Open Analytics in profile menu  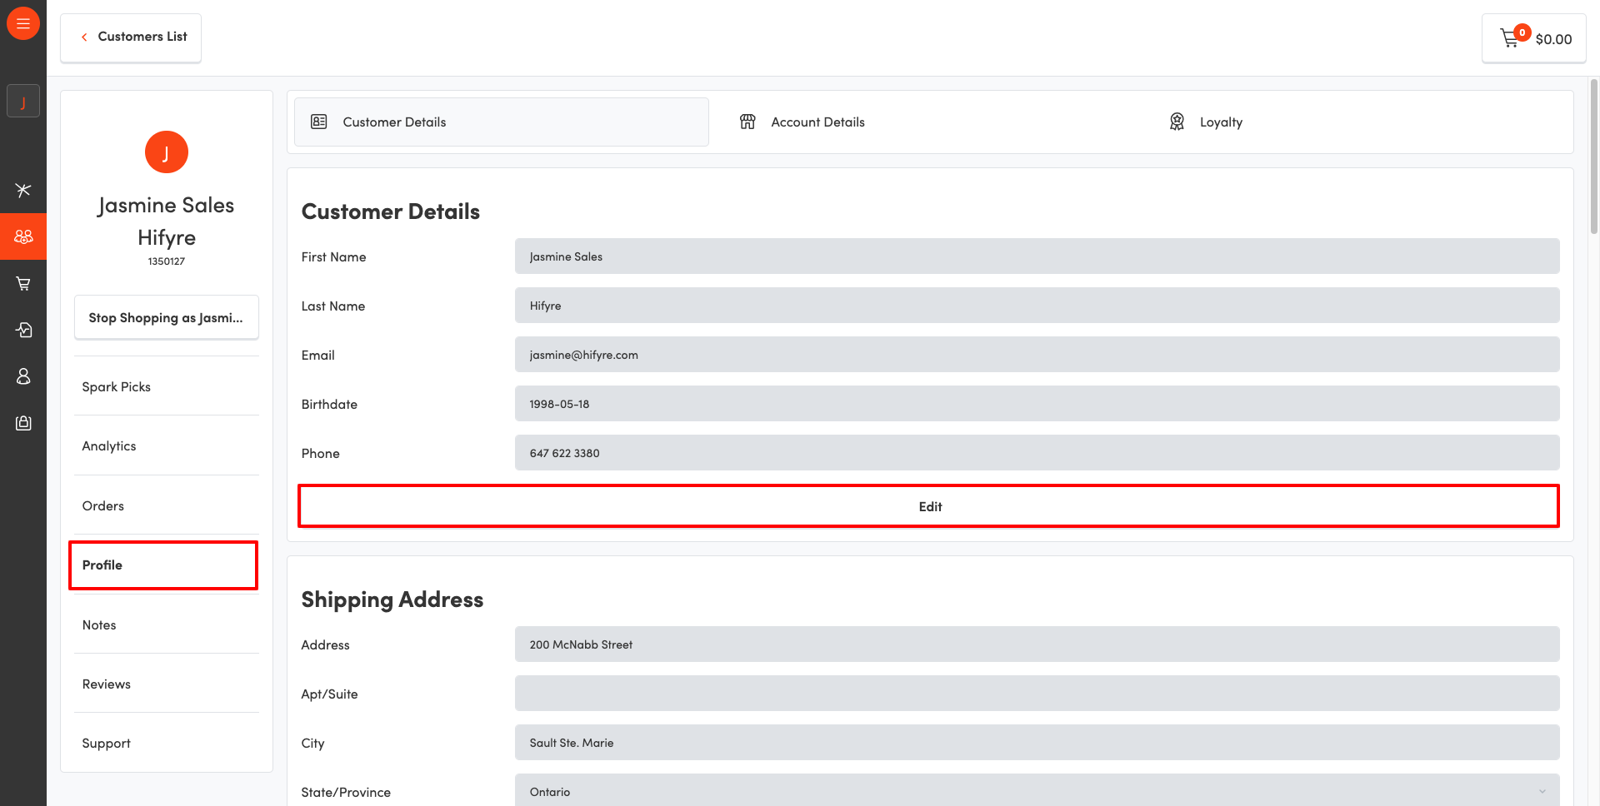pyautogui.click(x=109, y=446)
